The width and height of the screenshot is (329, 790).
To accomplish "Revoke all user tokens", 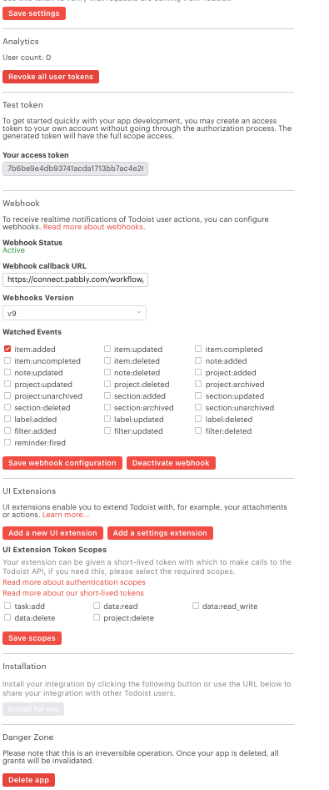I will pos(51,77).
